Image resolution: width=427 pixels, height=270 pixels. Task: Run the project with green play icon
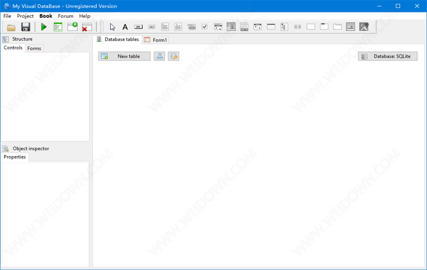coord(44,27)
